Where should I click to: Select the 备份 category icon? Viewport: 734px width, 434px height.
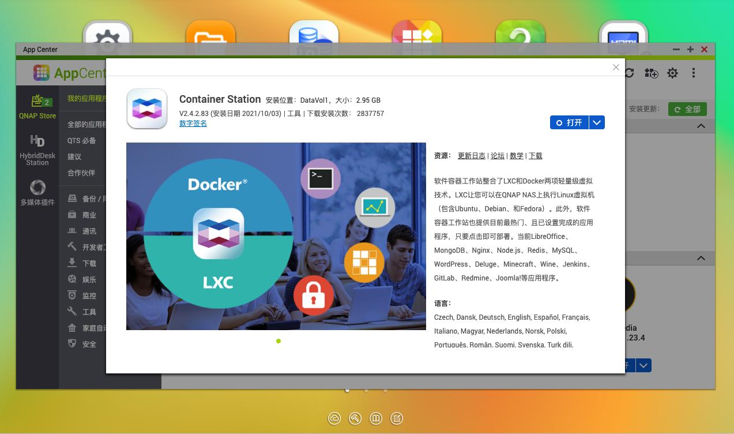pos(72,199)
